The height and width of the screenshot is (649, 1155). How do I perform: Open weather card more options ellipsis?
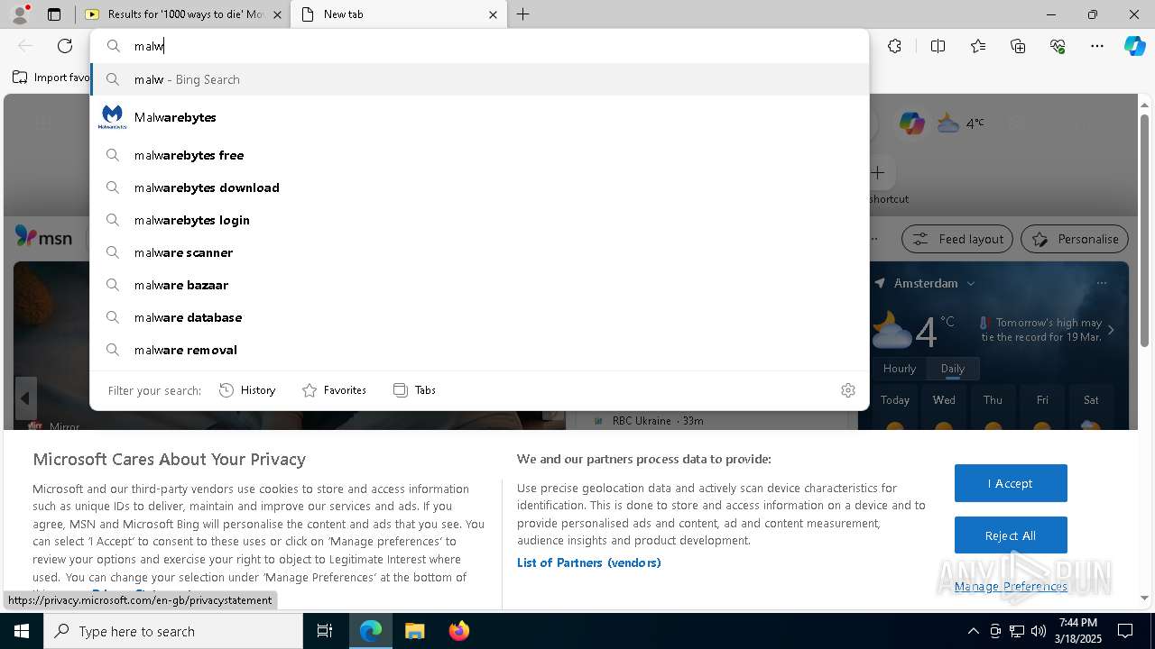[x=1101, y=283]
